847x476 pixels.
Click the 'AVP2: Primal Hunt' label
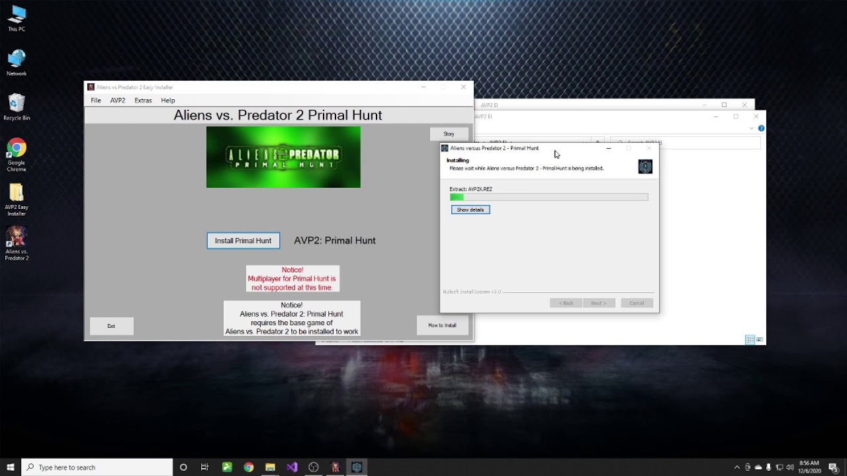[335, 241]
